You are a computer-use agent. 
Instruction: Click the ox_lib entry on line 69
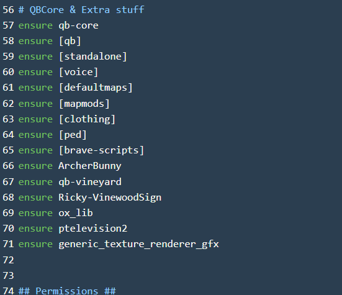[76, 213]
